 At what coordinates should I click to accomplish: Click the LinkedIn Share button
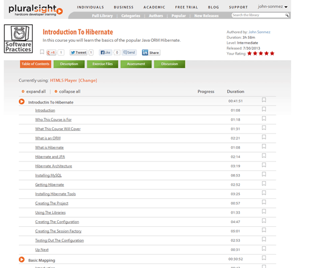pyautogui.click(x=151, y=53)
